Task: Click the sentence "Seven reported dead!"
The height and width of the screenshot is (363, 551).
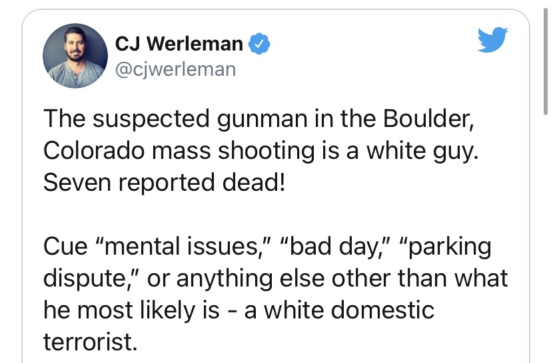Action: coord(164,180)
